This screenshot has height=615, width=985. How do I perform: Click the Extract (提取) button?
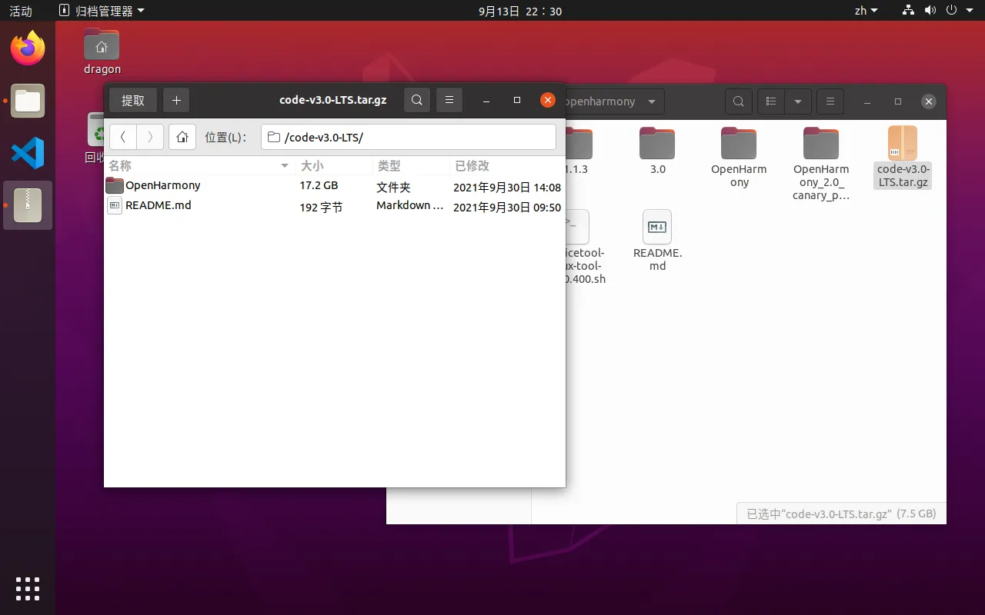133,101
